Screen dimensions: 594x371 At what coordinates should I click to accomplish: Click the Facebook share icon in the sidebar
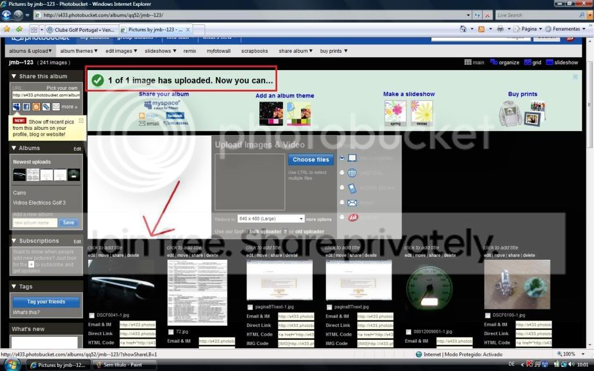27,107
